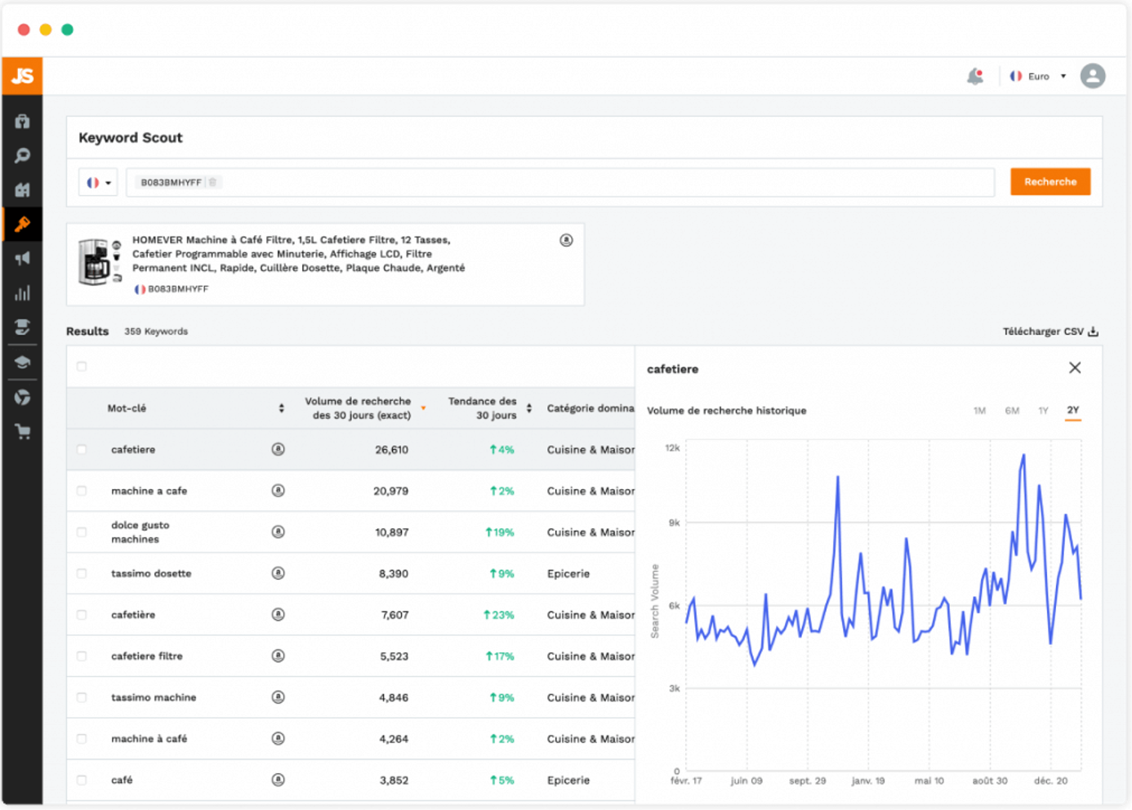
Task: Open the Euro currency dropdown
Action: (x=1038, y=76)
